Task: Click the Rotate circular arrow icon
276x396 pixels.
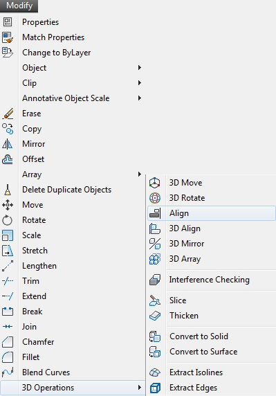Action: click(8, 220)
